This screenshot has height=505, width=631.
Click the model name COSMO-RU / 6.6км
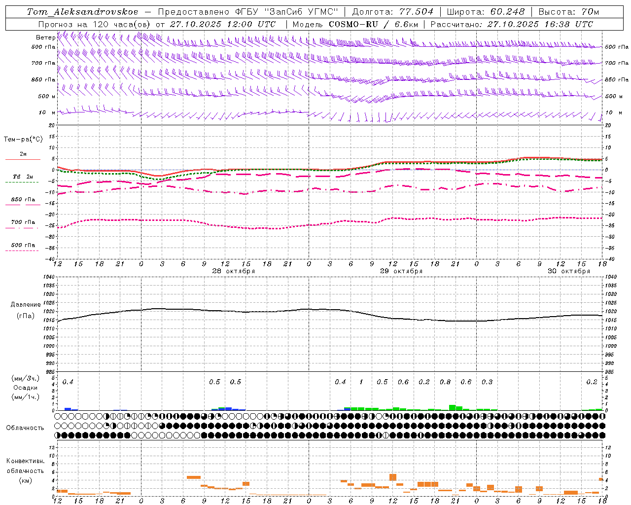374,24
